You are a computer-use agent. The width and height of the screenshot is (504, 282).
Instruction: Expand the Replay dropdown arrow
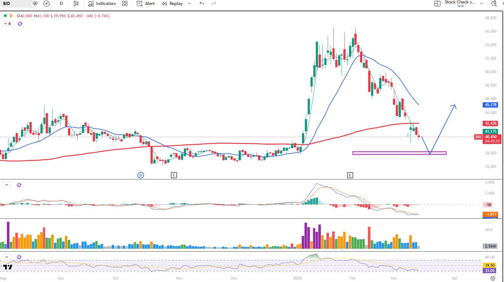[x=189, y=3]
